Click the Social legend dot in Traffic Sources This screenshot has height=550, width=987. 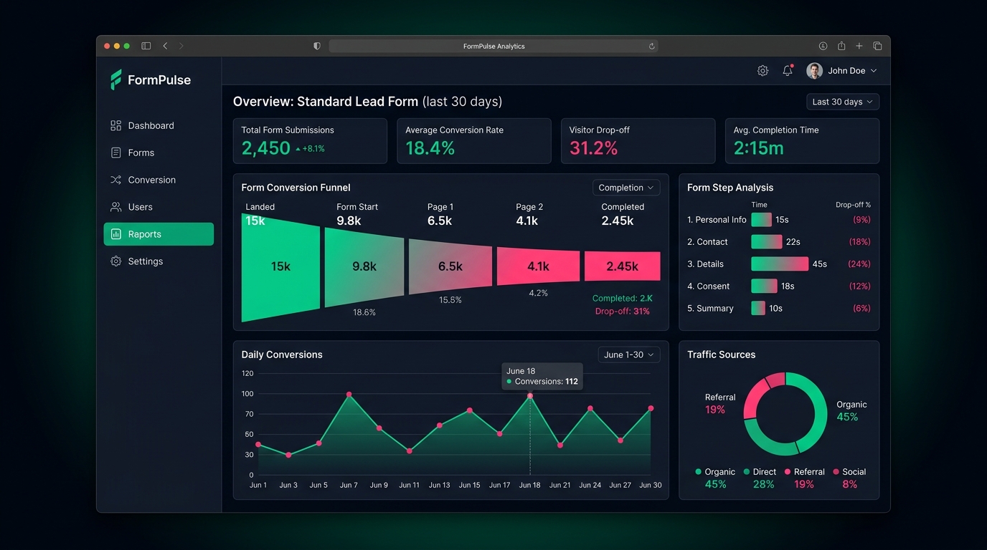(836, 472)
